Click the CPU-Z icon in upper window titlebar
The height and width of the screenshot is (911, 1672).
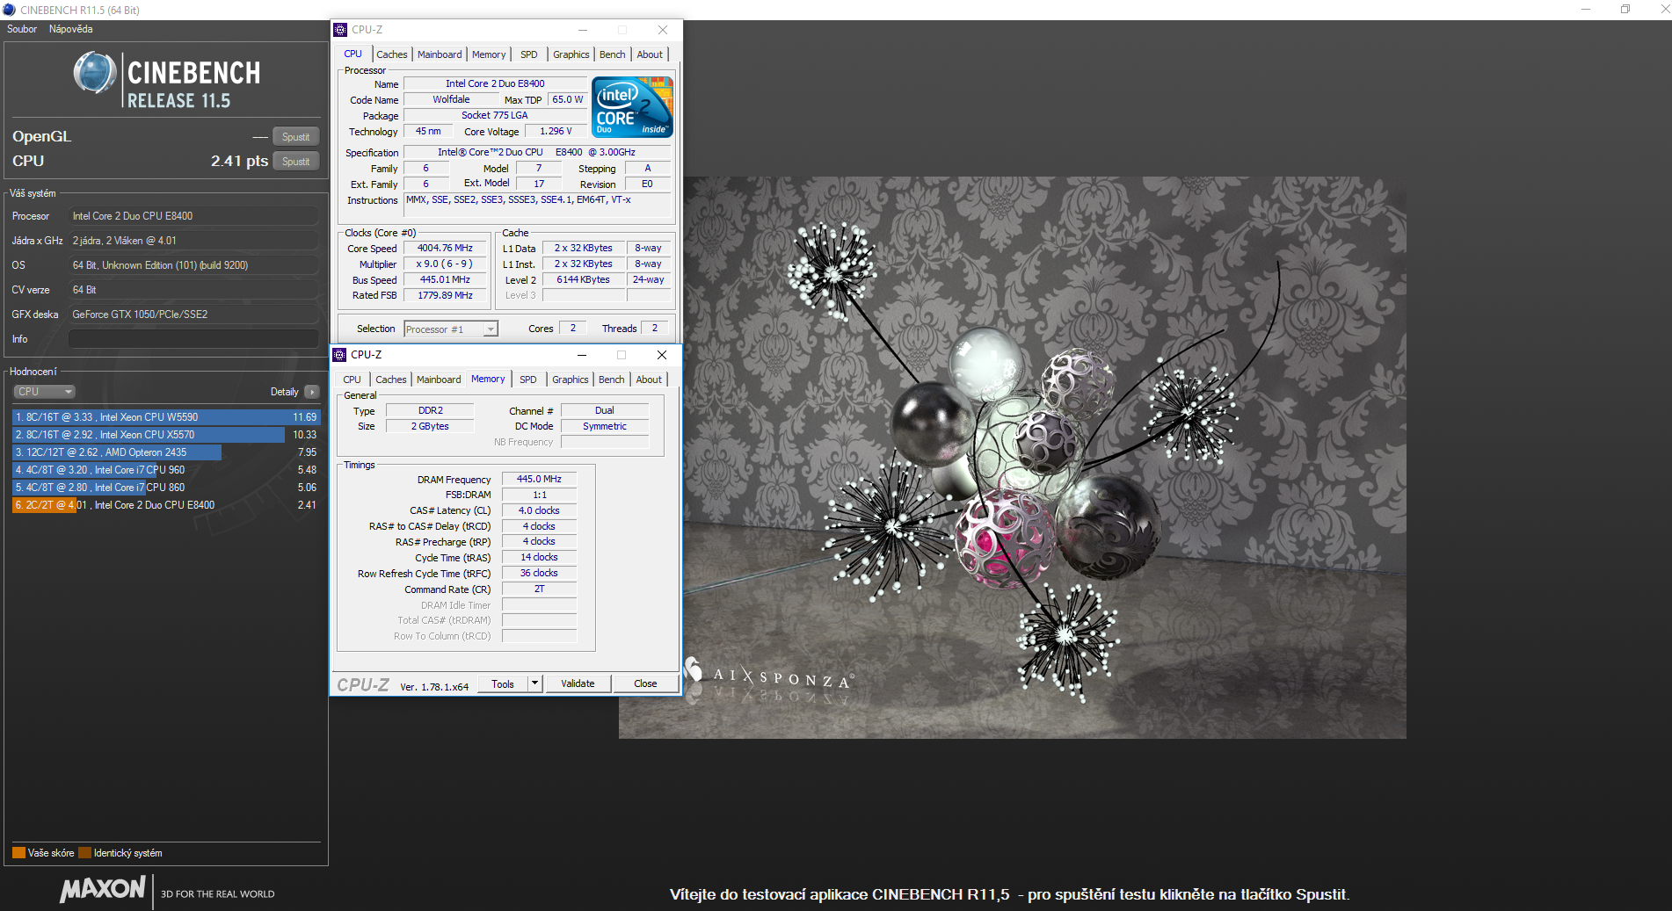pos(340,30)
